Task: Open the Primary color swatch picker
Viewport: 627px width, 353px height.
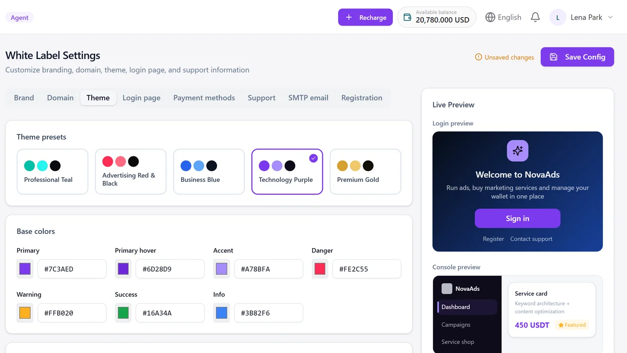Action: pyautogui.click(x=25, y=269)
